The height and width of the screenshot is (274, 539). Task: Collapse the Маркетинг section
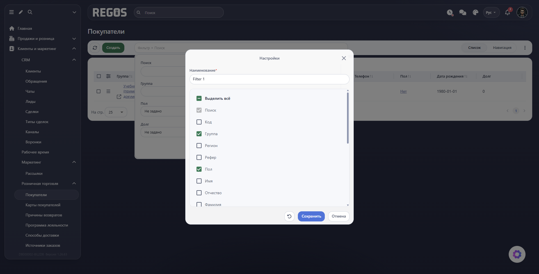(74, 162)
